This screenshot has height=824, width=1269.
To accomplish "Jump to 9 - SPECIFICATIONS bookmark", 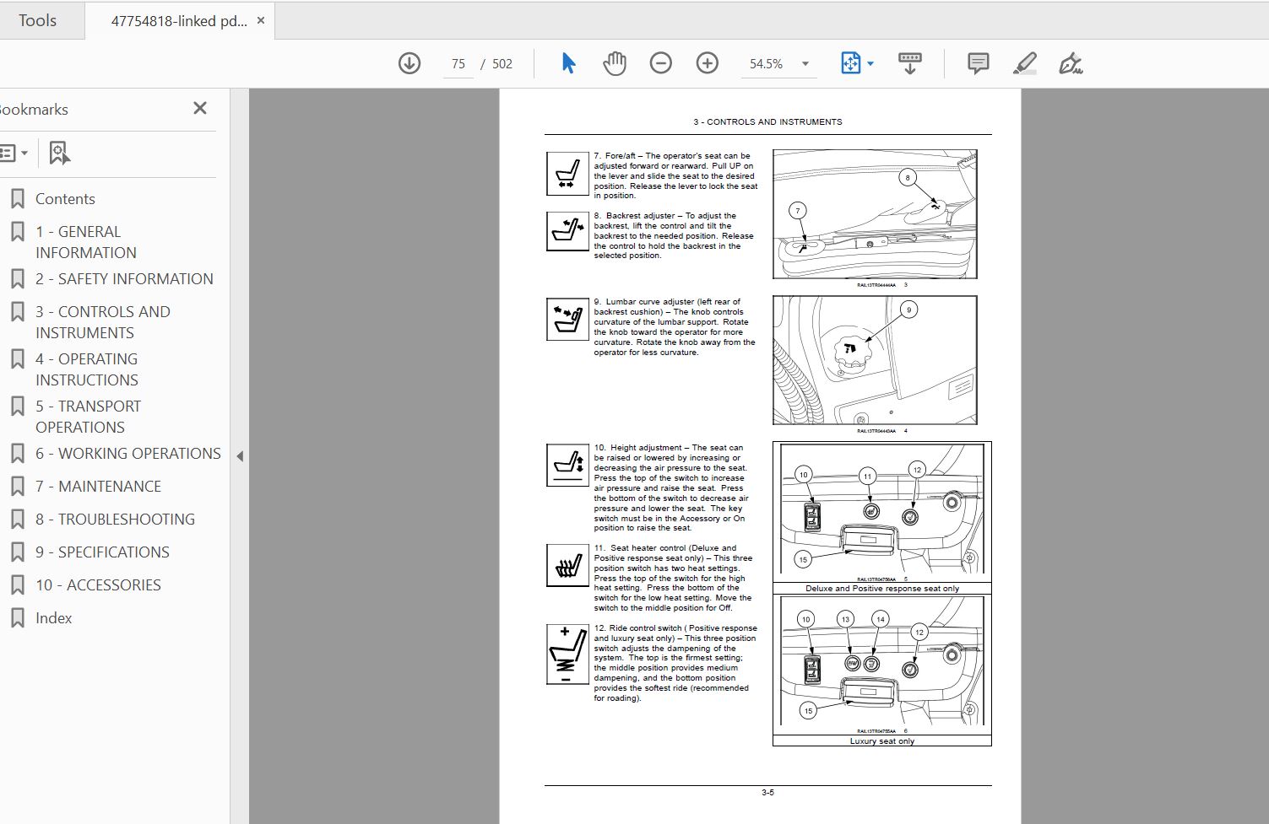I will tap(102, 552).
